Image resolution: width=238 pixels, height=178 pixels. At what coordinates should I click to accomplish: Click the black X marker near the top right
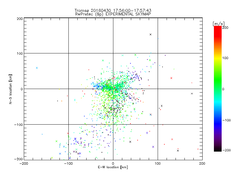click(151, 34)
